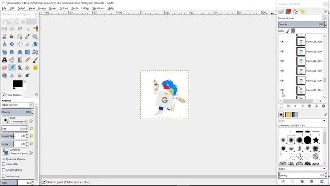Hide the Frame 22 layer
330x186 pixels.
pos(282,81)
